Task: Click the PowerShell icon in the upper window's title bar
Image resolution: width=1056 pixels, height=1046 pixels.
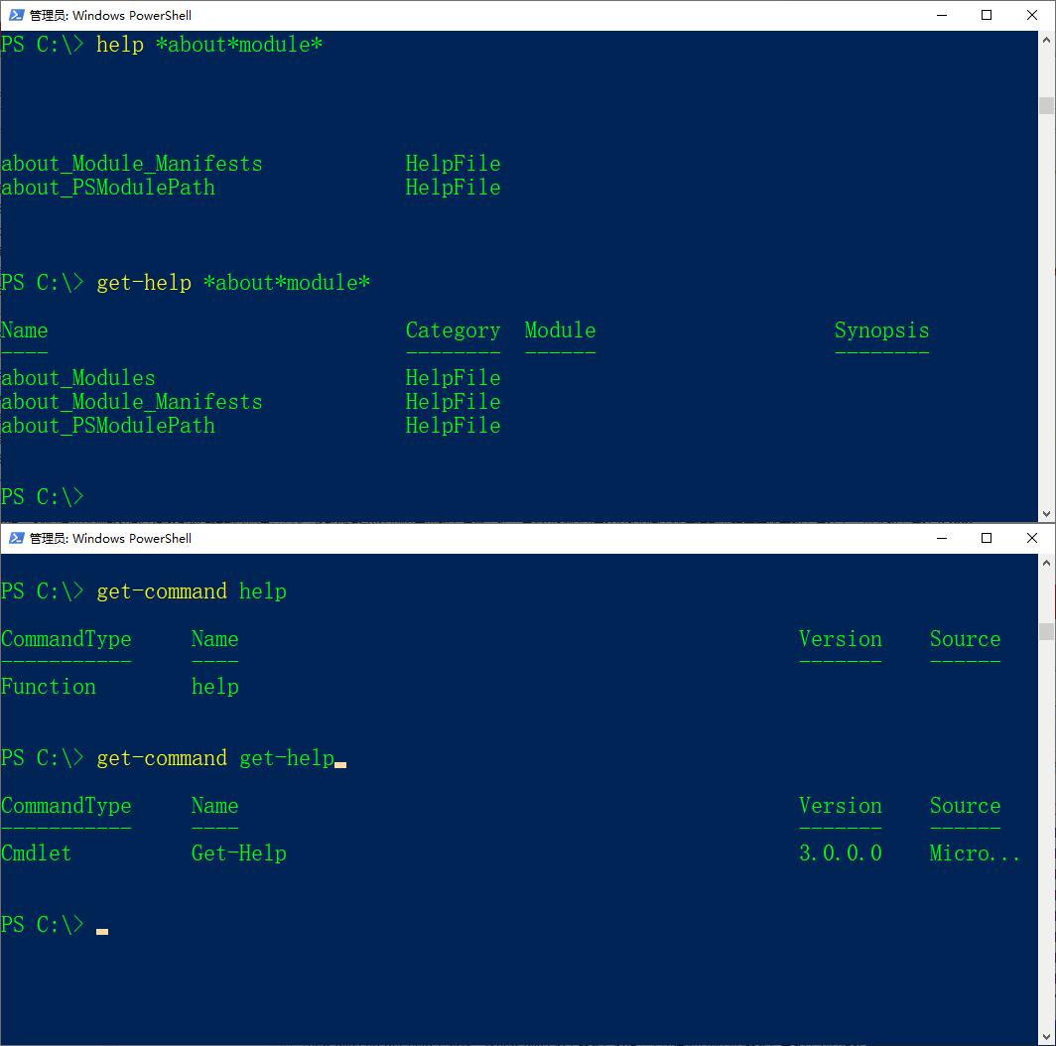Action: point(16,15)
